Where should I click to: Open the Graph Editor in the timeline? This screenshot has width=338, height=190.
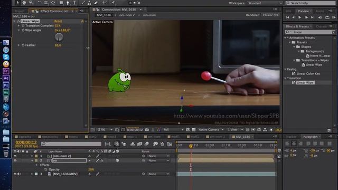point(170,144)
